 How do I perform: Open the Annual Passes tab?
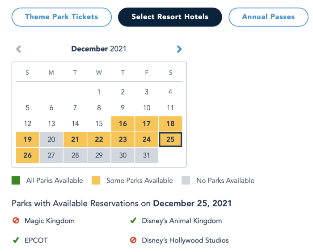pyautogui.click(x=268, y=17)
